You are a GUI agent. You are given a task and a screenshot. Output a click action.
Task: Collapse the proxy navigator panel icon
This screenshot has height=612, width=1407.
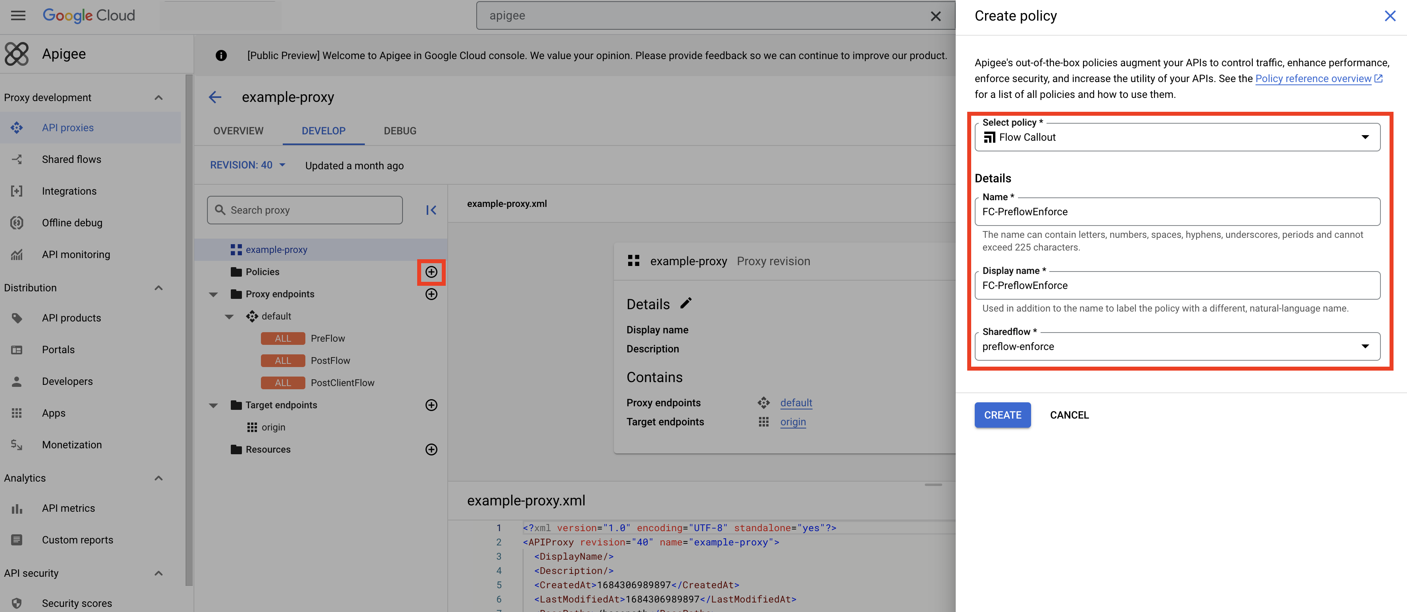click(x=431, y=210)
